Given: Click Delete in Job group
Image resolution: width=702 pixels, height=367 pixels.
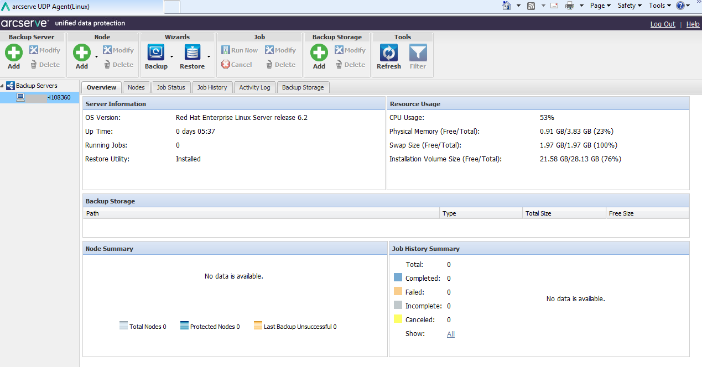Looking at the screenshot, I should [280, 65].
